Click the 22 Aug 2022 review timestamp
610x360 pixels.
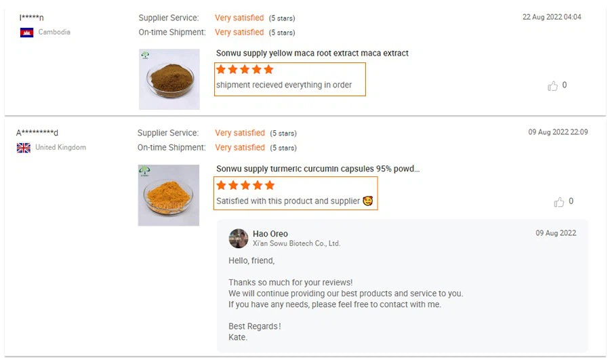click(551, 17)
